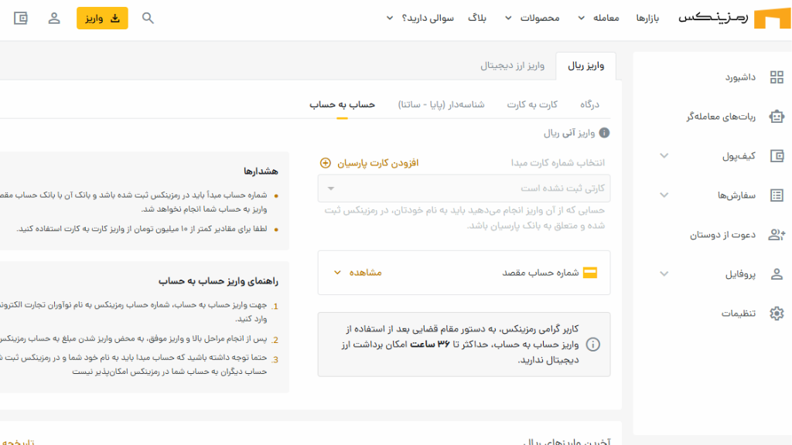Screen dimensions: 792x445
Task: Click the plus icon for افزودن کارت پارسیان
Action: (326, 163)
